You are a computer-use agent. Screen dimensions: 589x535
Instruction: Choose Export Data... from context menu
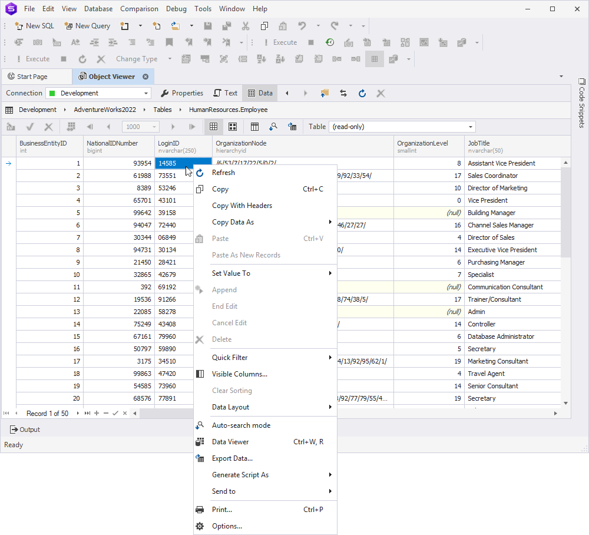click(x=265, y=458)
